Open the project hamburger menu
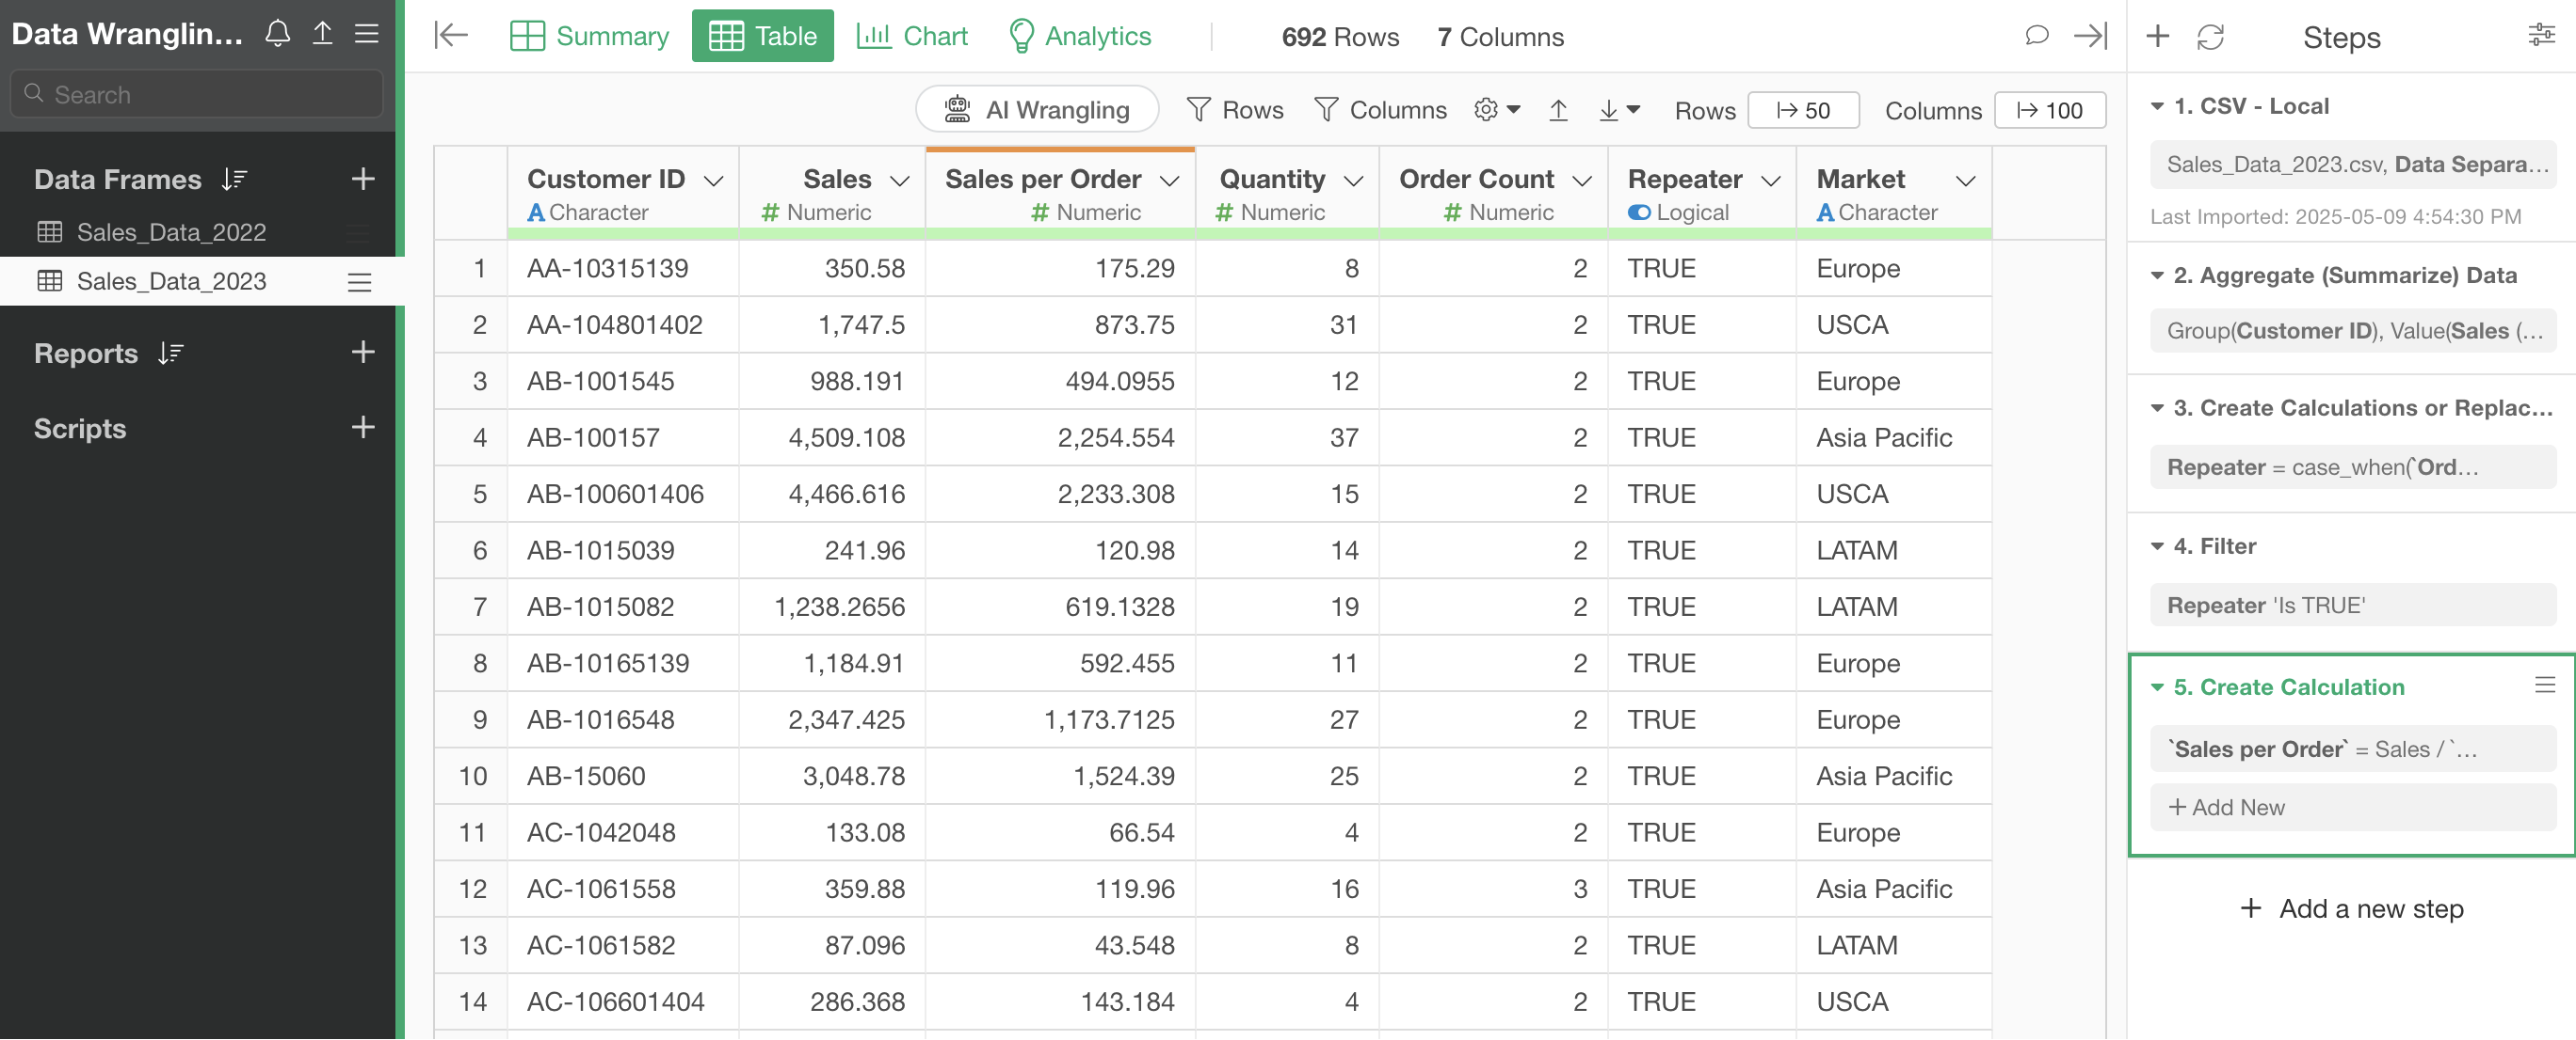 coord(366,34)
